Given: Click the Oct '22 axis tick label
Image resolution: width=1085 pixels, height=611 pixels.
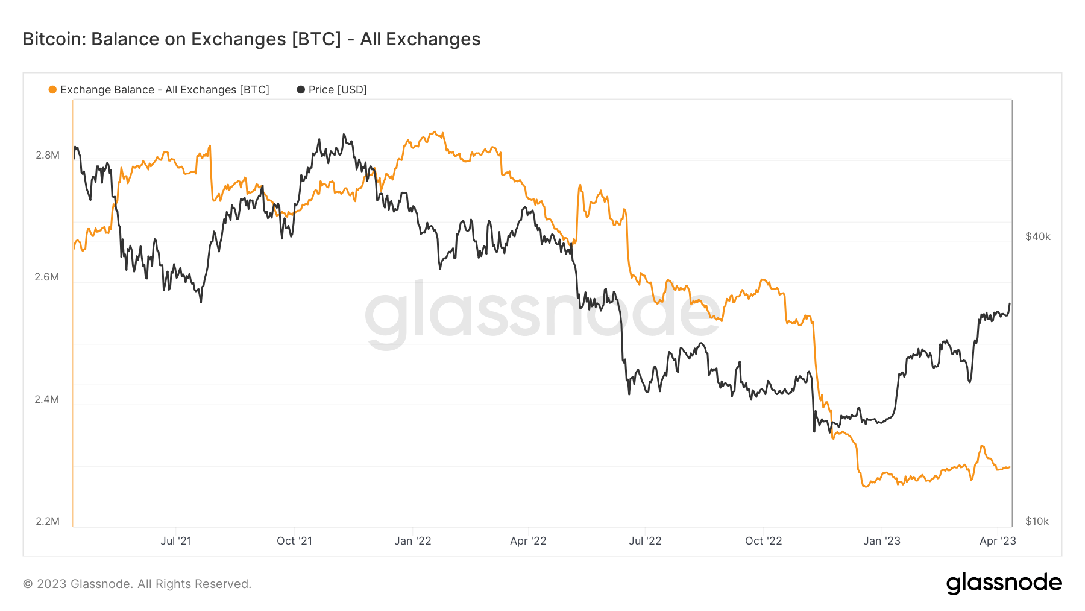Looking at the screenshot, I should (763, 541).
